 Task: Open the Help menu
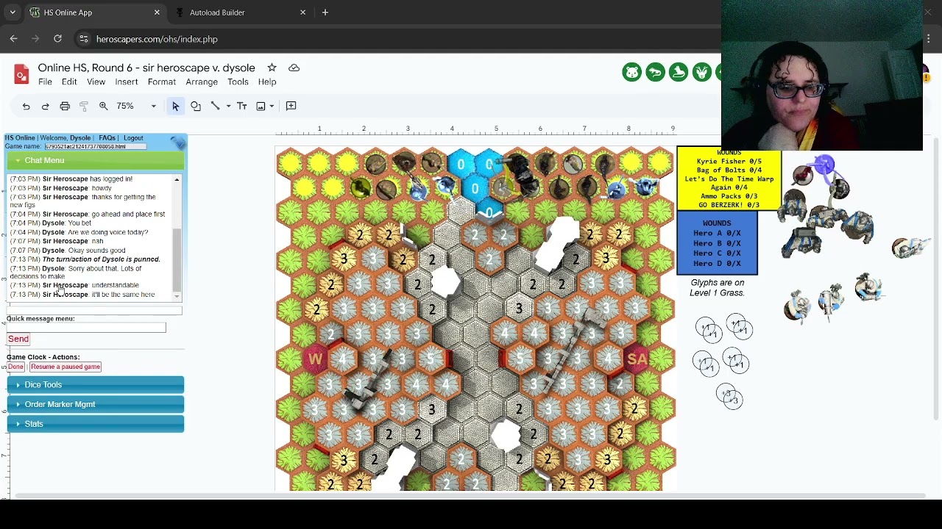coord(267,82)
